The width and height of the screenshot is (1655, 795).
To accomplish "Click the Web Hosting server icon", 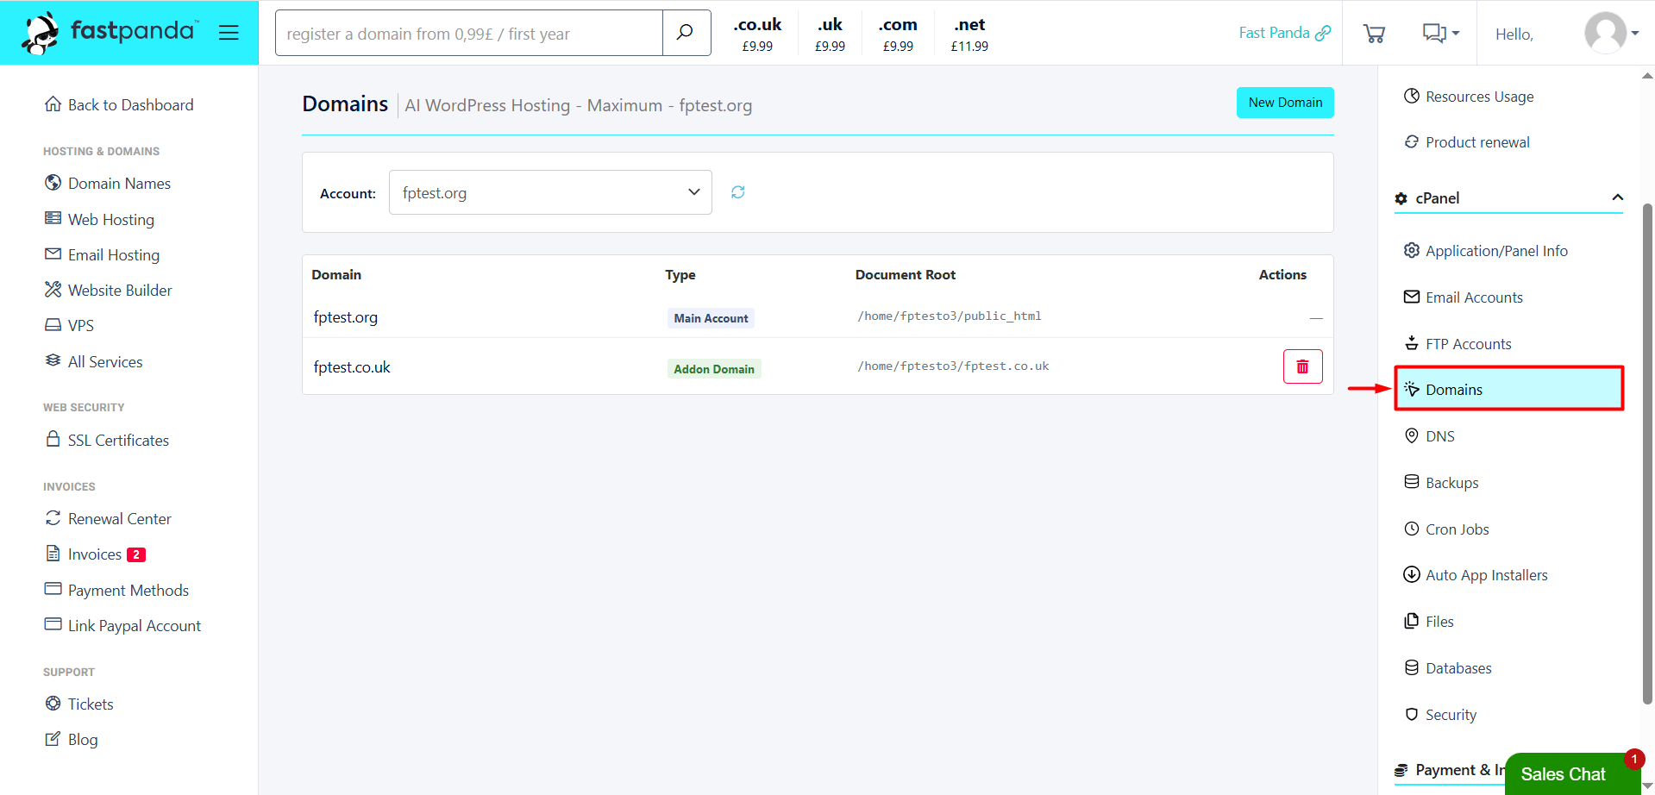I will [53, 218].
